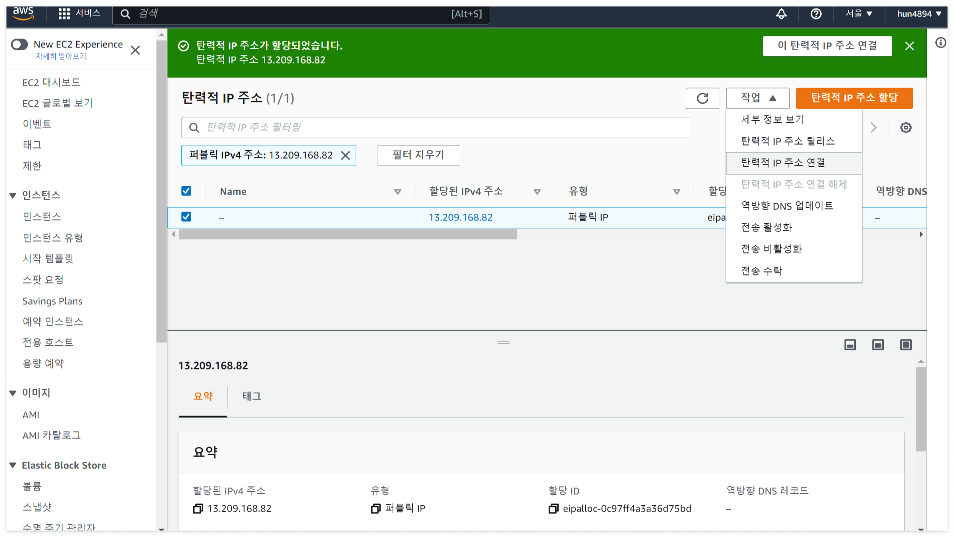954x537 pixels.
Task: Select 탄력적 IP 주소 연결 menu item
Action: [x=783, y=162]
